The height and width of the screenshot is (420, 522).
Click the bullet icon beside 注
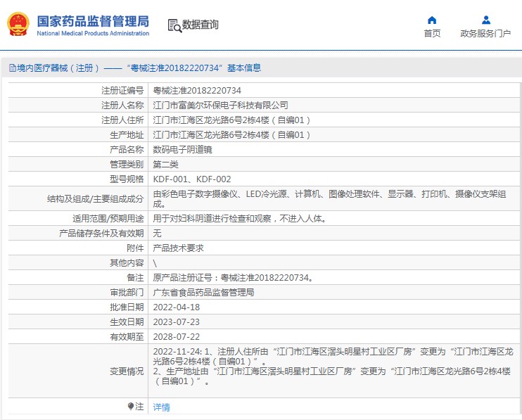[x=131, y=407]
